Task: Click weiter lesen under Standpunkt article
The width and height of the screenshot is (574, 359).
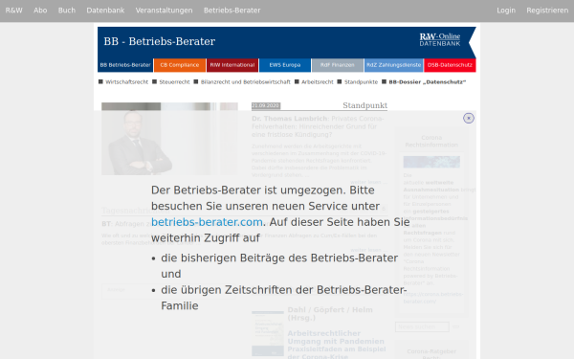Action: click(368, 182)
